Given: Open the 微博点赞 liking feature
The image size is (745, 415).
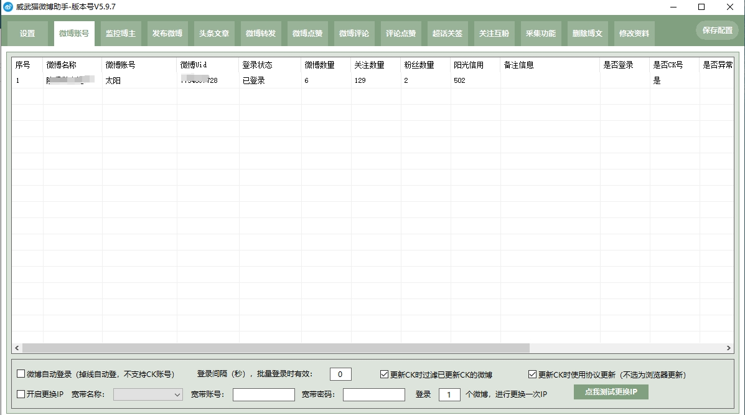Looking at the screenshot, I should [307, 34].
